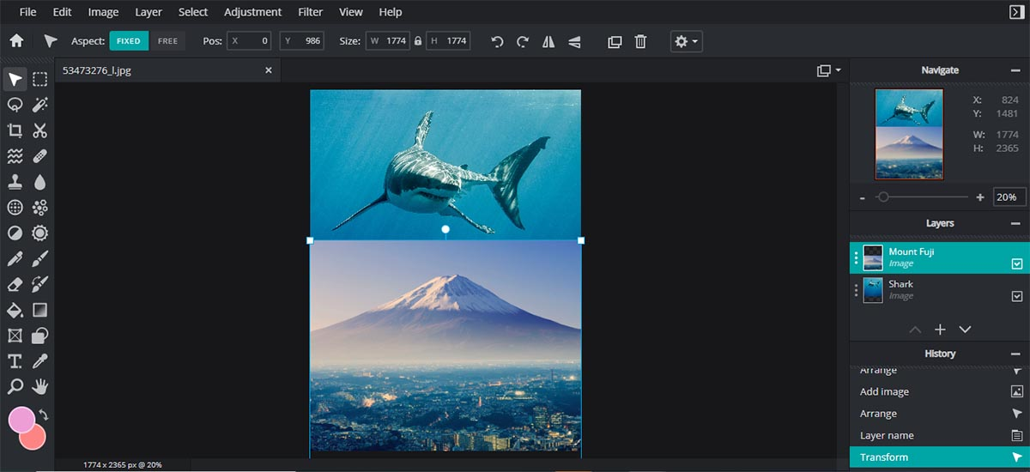Click the rotate left icon
Viewport: 1030px width, 472px height.
pos(497,41)
